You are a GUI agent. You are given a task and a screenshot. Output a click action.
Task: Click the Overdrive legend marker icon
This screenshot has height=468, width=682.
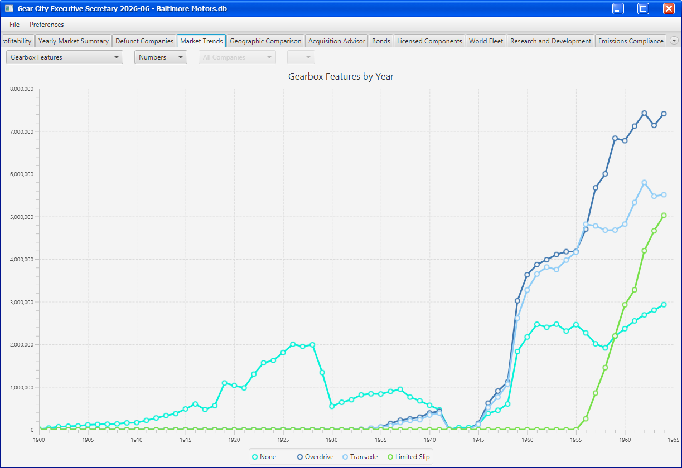pyautogui.click(x=300, y=457)
